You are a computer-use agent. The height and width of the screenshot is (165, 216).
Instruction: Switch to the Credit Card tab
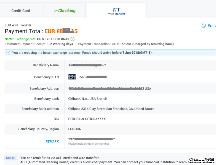[21, 10]
